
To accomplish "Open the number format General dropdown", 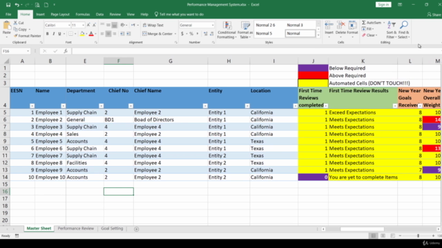I will (213, 25).
